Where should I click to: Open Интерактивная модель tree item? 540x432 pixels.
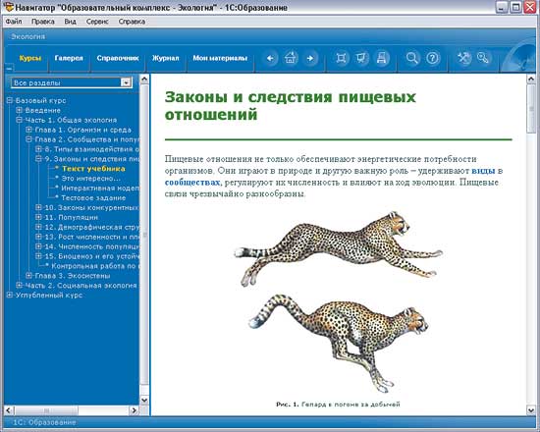pyautogui.click(x=100, y=189)
